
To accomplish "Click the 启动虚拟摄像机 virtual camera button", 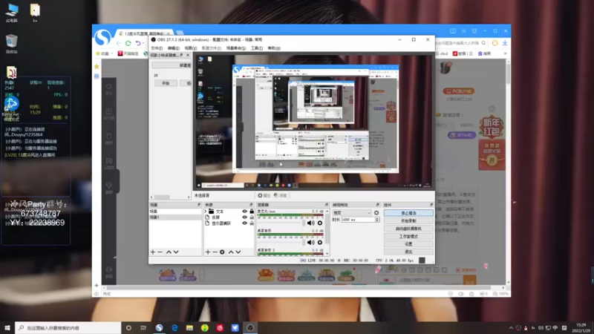I will click(408, 229).
